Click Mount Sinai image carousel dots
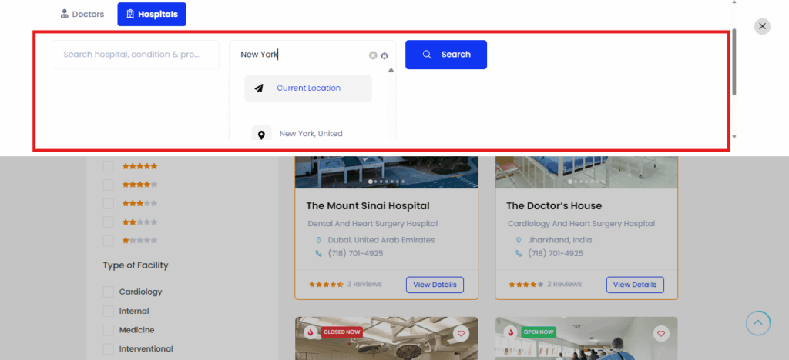 pos(387,182)
